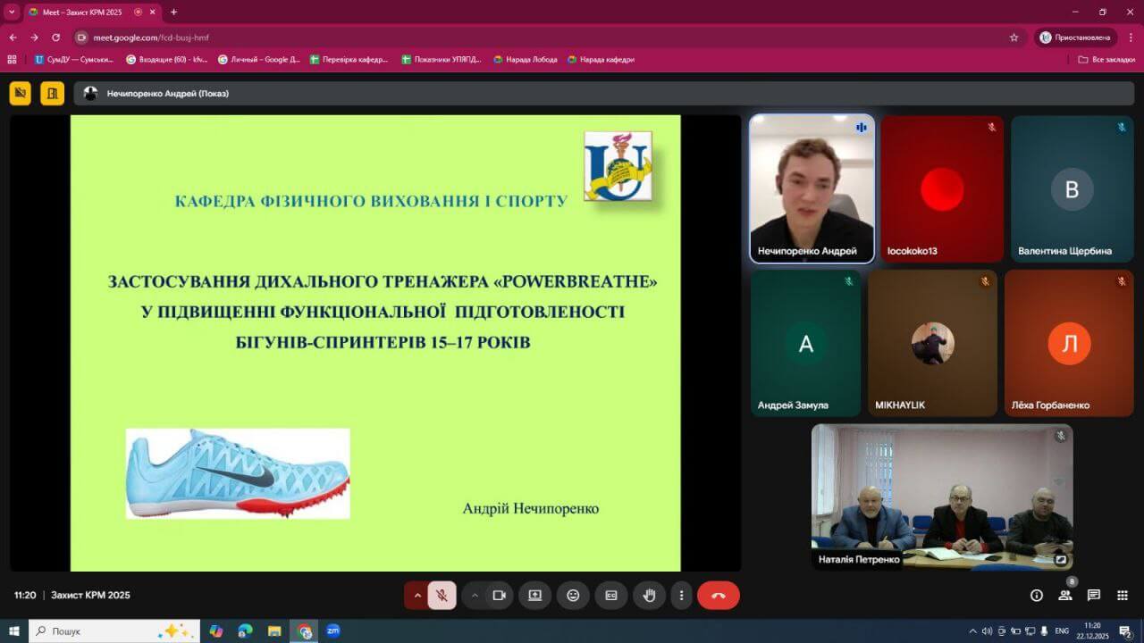
Task: Toggle the camera on or off
Action: pos(499,596)
